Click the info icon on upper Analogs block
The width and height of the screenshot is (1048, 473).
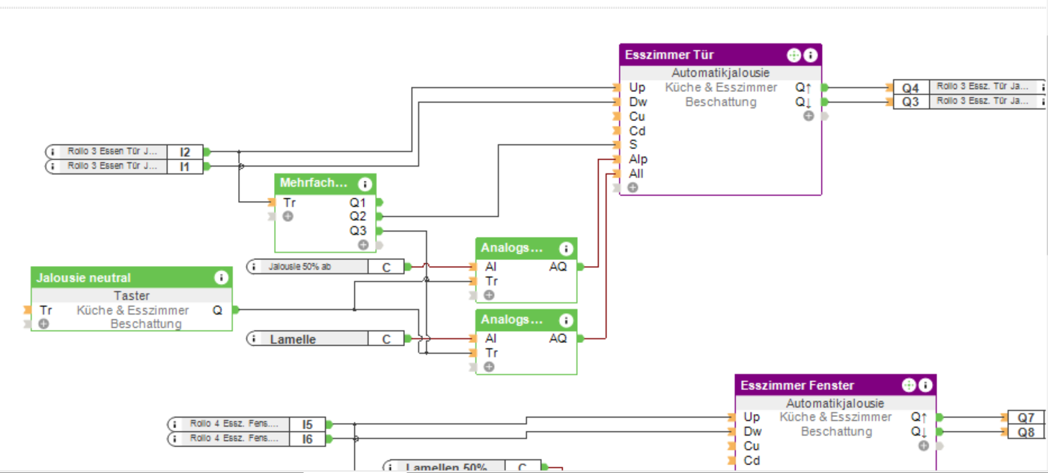coord(566,249)
